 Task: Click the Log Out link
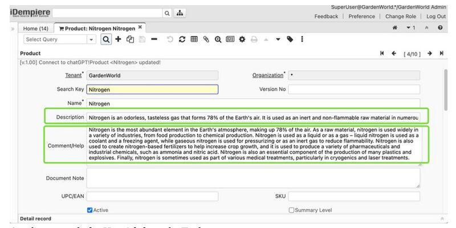click(x=435, y=17)
